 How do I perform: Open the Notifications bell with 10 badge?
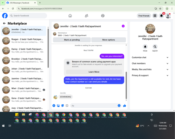161,16
